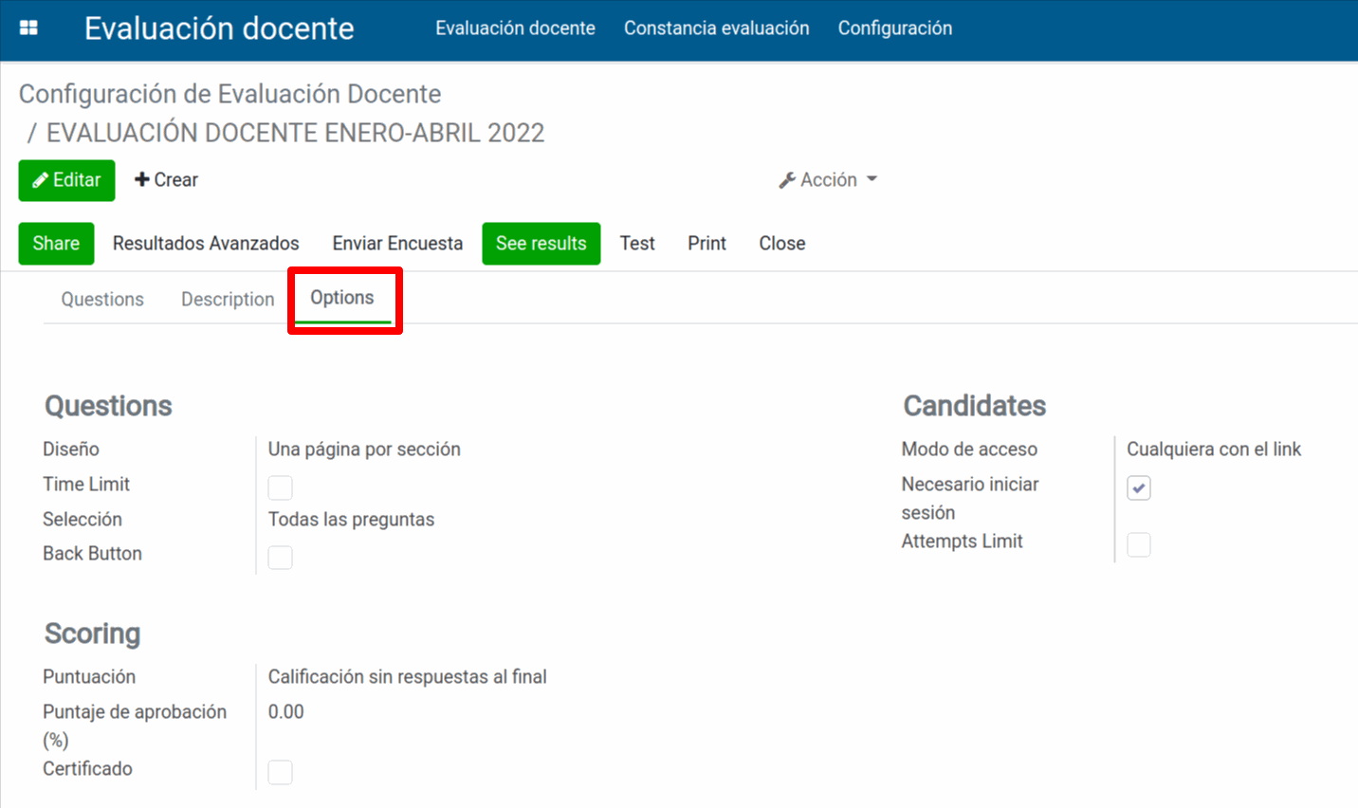Viewport: 1358px width, 808px height.
Task: Expand the Acción dropdown menu
Action: click(828, 180)
